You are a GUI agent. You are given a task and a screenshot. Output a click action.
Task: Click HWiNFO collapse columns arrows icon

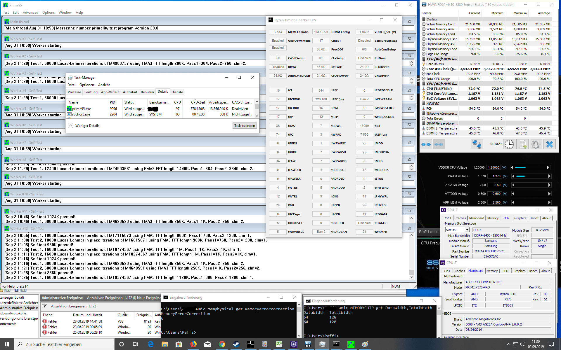pos(439,144)
